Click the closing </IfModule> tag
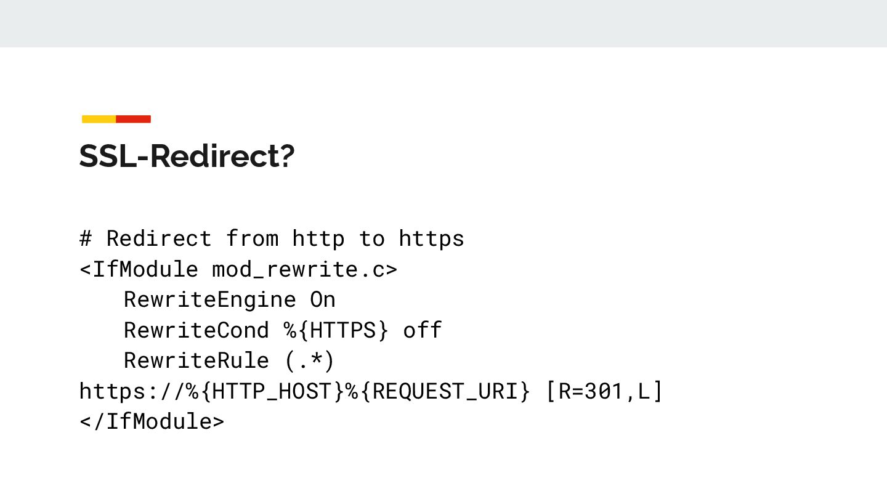This screenshot has height=499, width=887. (x=152, y=422)
